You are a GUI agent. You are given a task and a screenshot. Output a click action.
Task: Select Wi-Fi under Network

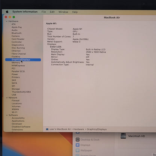click(15, 112)
